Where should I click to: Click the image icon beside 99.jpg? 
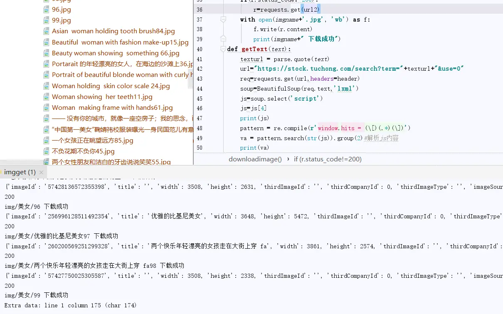[x=46, y=20]
